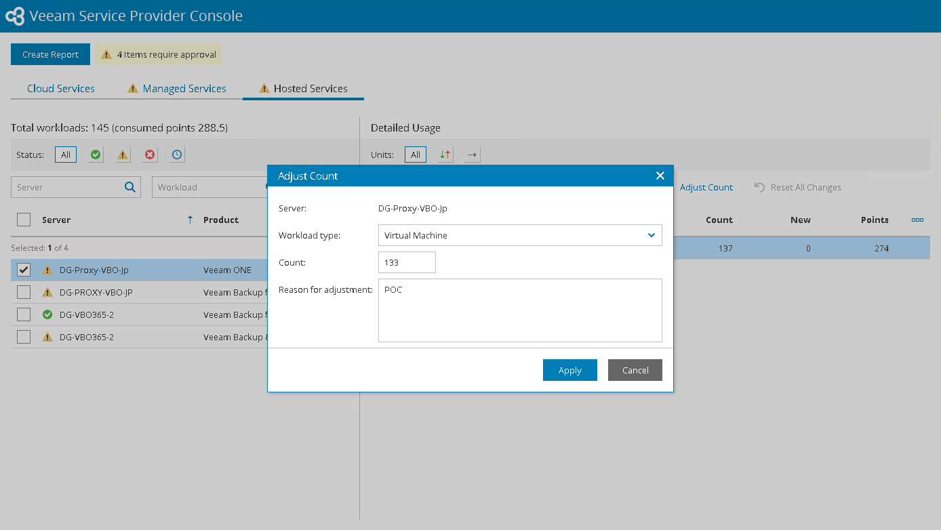Viewport: 941px width, 530px height.
Task: Sort by the Product column header
Action: 221,220
